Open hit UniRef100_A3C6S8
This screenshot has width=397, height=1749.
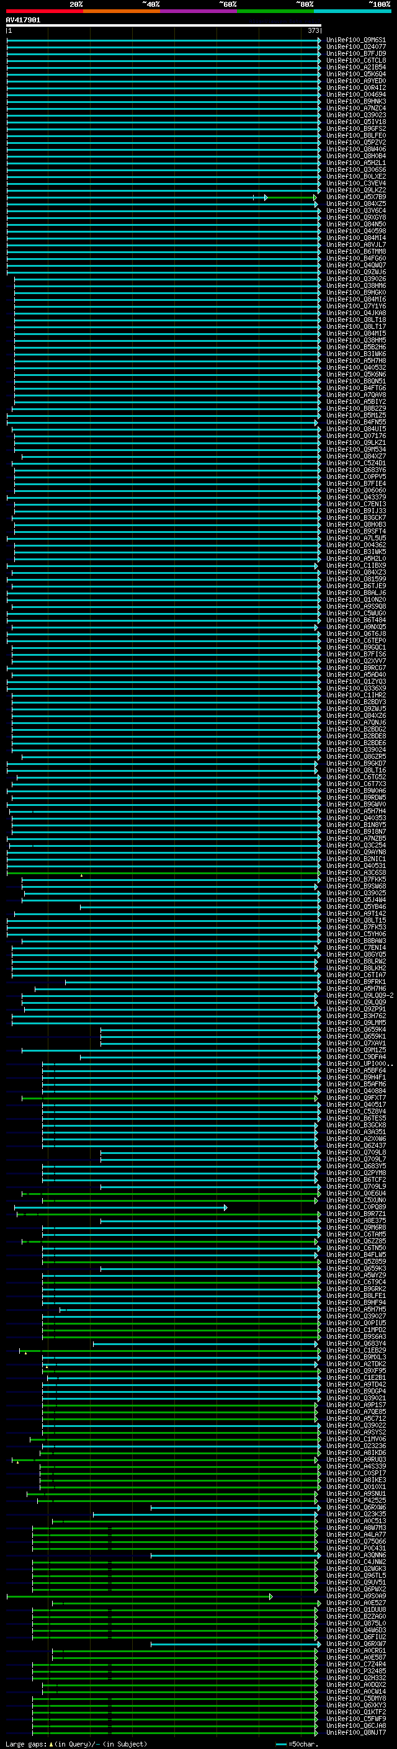(355, 872)
